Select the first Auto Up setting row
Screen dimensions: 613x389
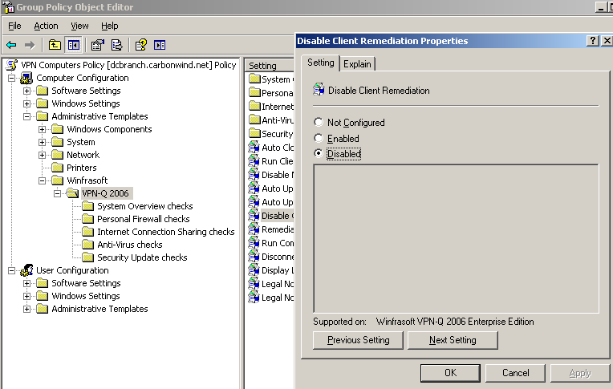point(271,188)
